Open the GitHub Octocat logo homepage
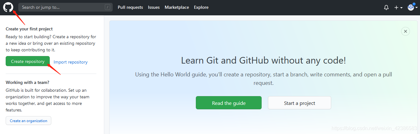 8,7
